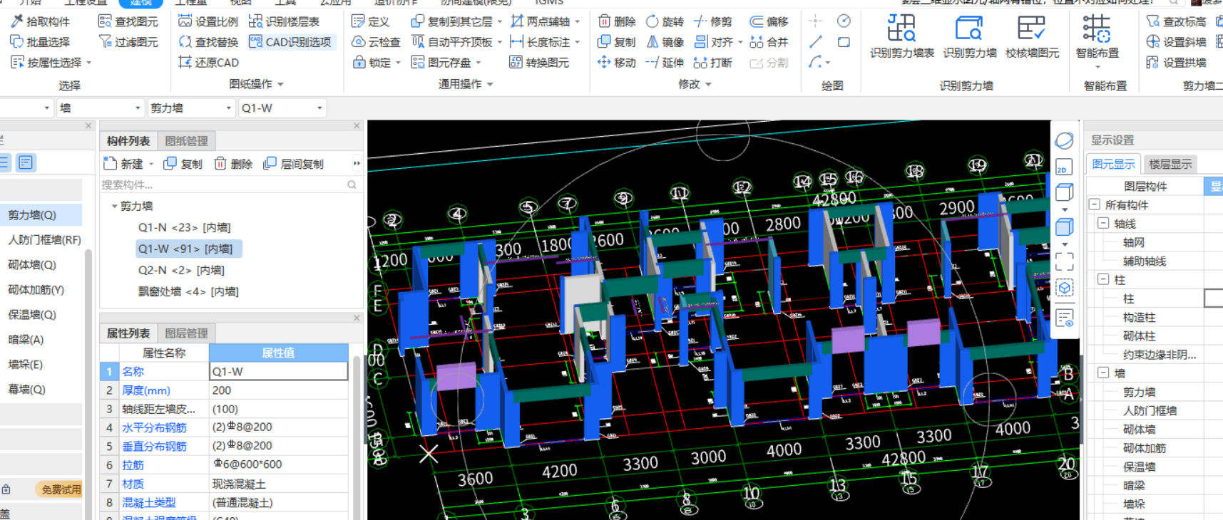
Task: Click the 删除 delete tool in modify group
Action: 616,21
